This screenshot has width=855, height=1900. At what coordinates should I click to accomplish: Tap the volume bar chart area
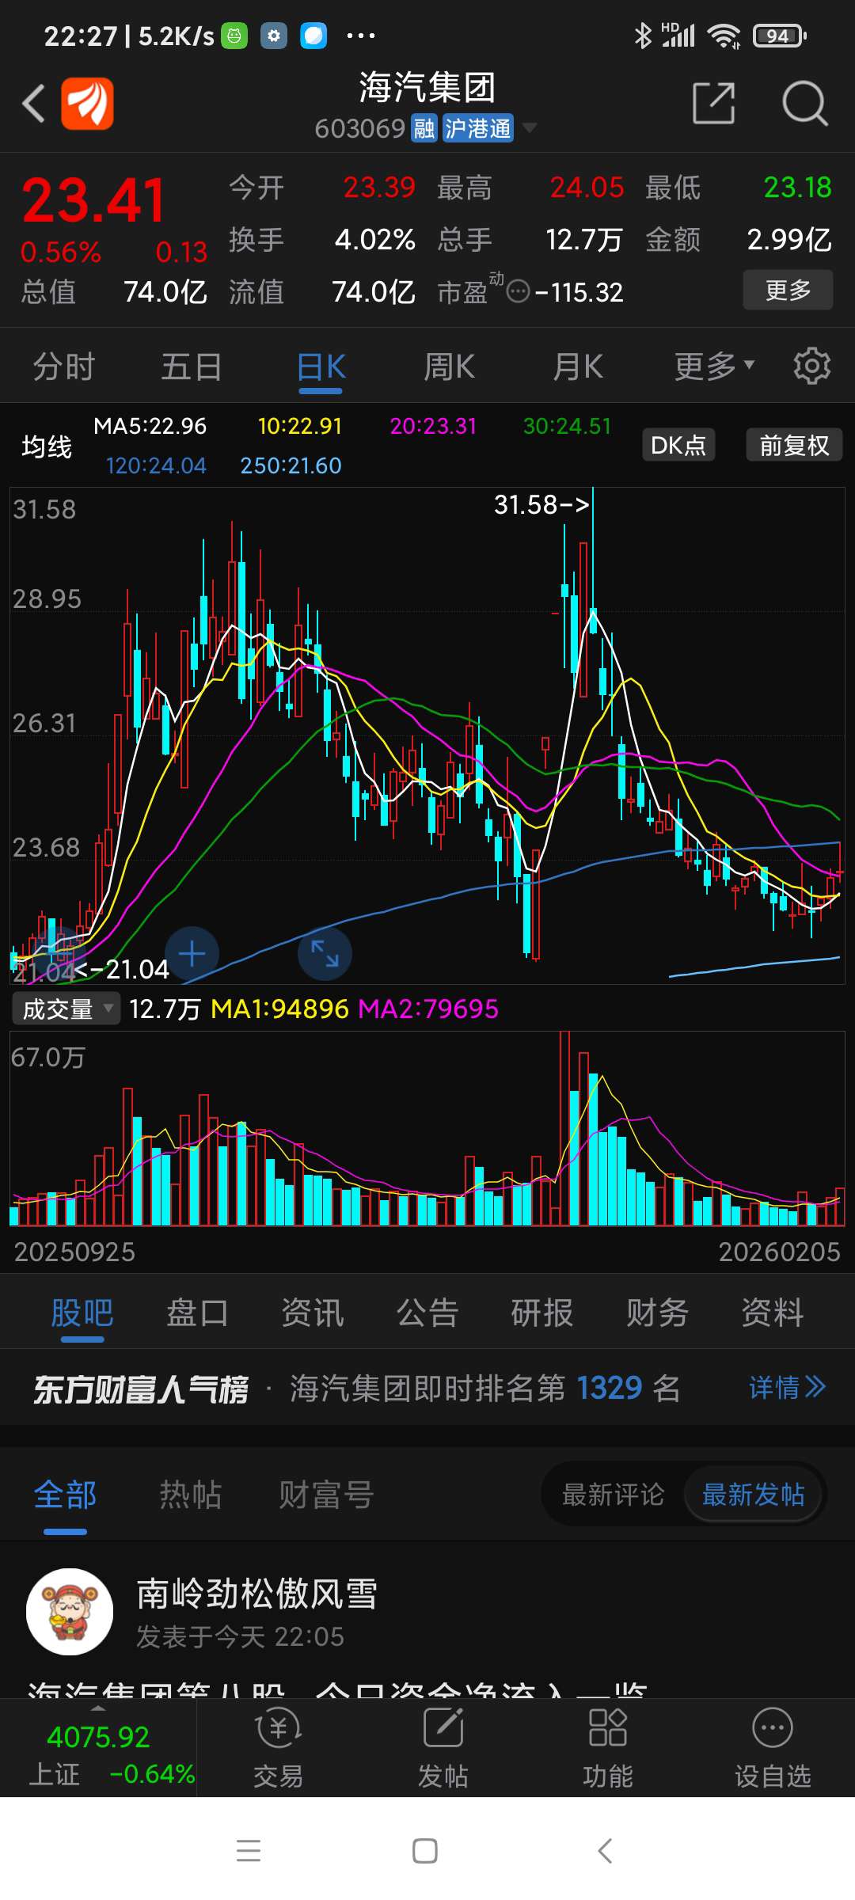[427, 1129]
